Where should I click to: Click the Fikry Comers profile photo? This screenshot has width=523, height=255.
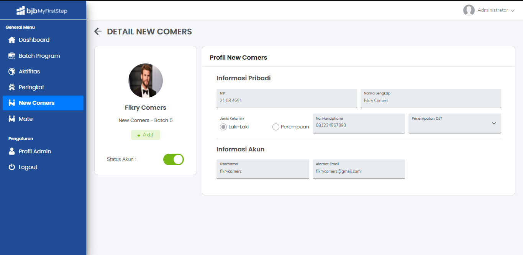(146, 81)
